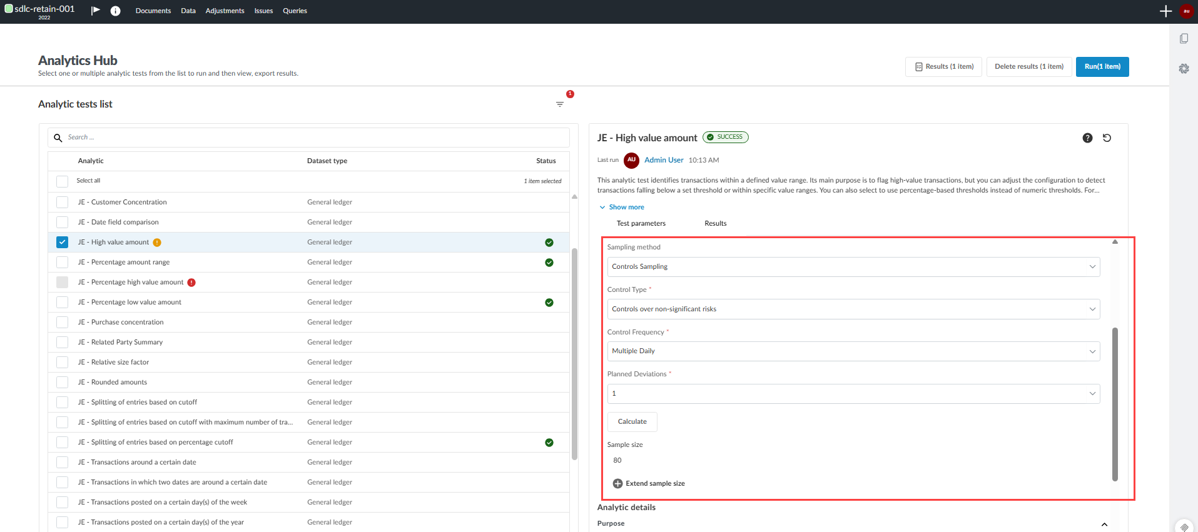Check JE - Percentage low value amount
Image resolution: width=1198 pixels, height=532 pixels.
click(x=62, y=303)
